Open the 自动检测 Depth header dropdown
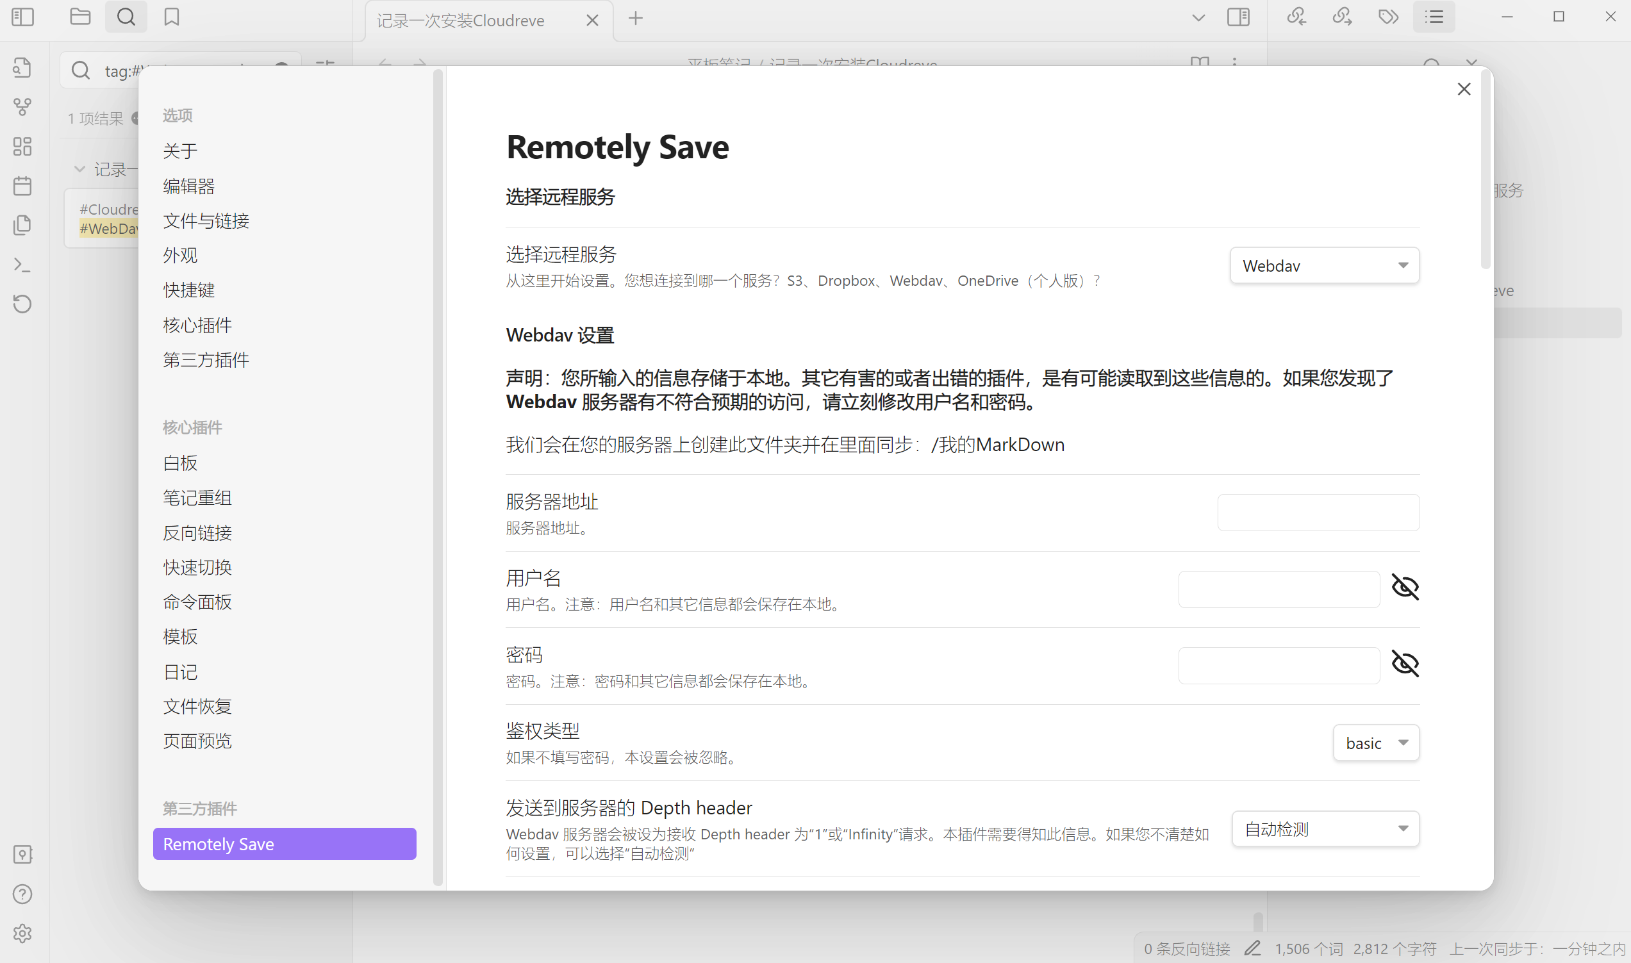 [1325, 828]
